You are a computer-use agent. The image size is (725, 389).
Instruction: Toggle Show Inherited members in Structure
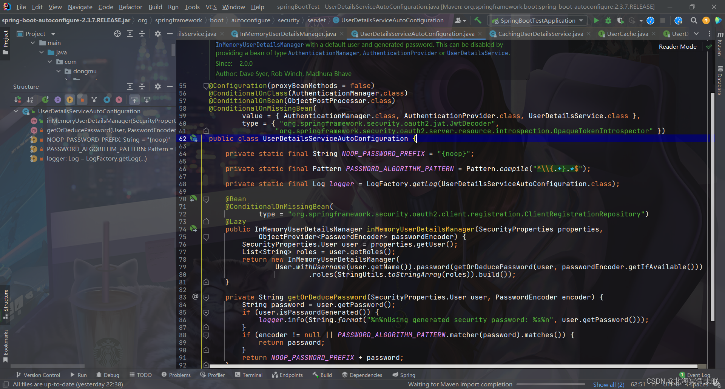coord(45,99)
